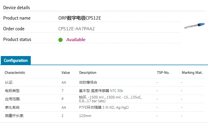
Task: Click the 120mm description cell
Action: pos(85,116)
